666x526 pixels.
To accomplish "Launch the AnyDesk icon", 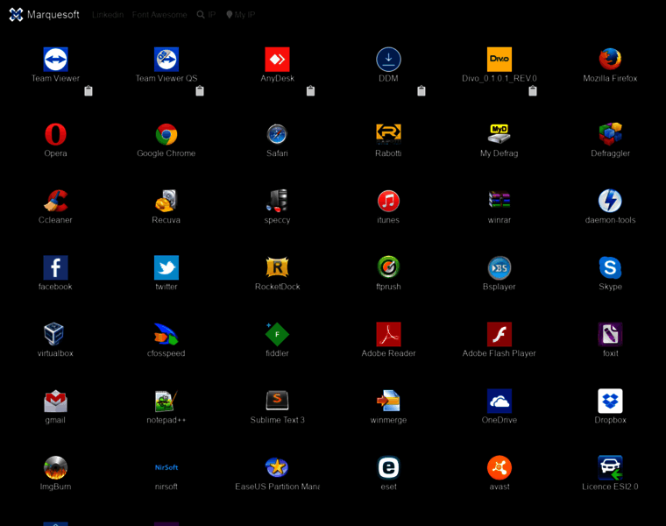I will pyautogui.click(x=278, y=59).
